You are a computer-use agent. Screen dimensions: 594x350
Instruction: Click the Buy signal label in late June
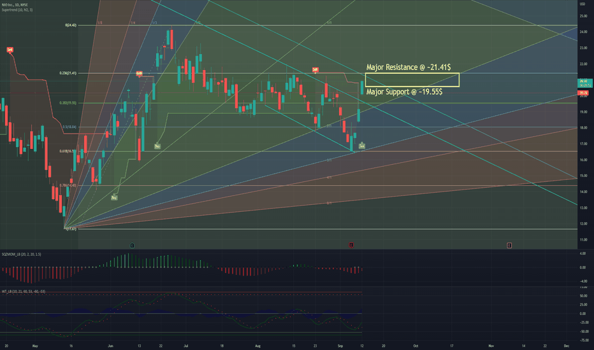157,146
